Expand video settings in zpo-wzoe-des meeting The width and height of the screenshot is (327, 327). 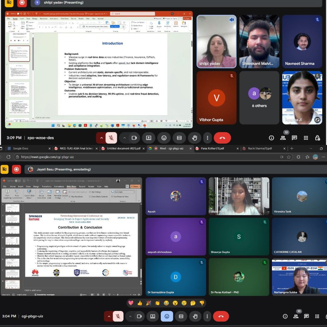(x=124, y=138)
